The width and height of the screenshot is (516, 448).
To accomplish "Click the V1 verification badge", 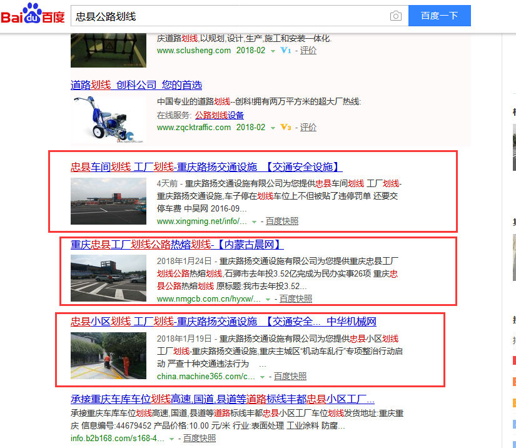I will click(x=286, y=50).
